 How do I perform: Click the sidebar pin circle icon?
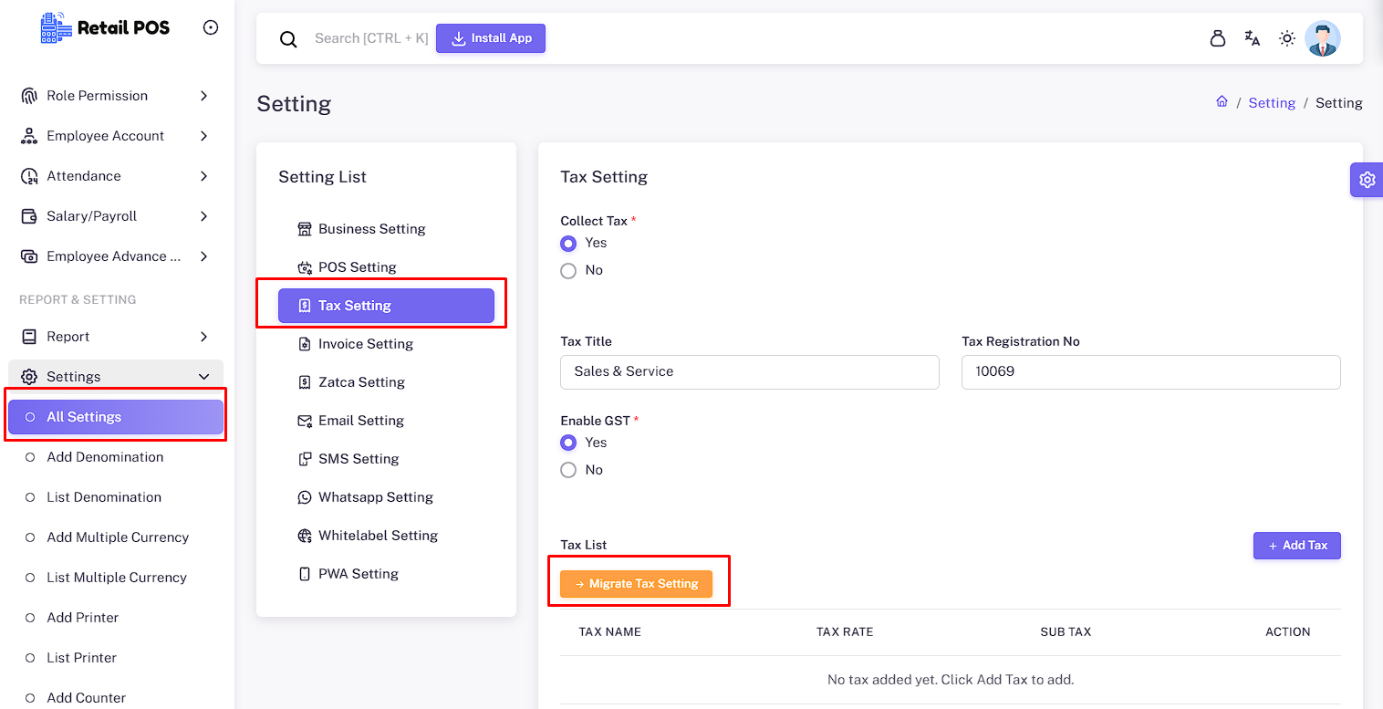coord(211,27)
